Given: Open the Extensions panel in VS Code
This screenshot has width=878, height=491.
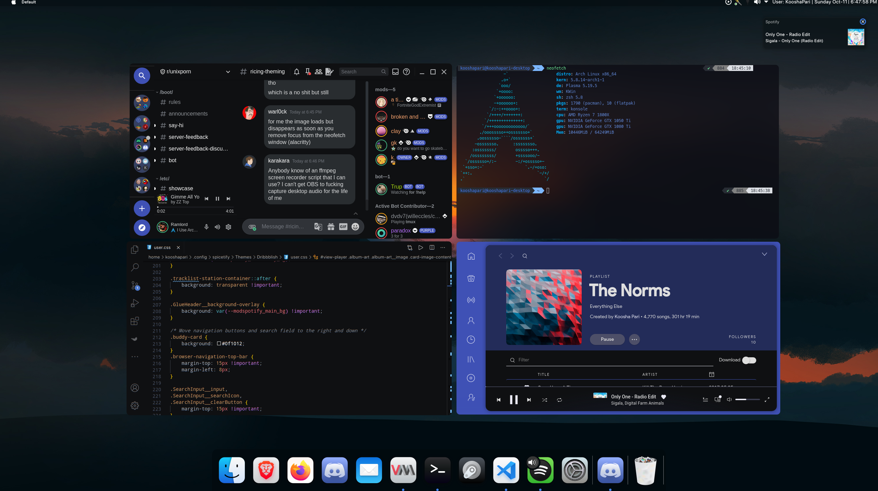Looking at the screenshot, I should click(134, 321).
